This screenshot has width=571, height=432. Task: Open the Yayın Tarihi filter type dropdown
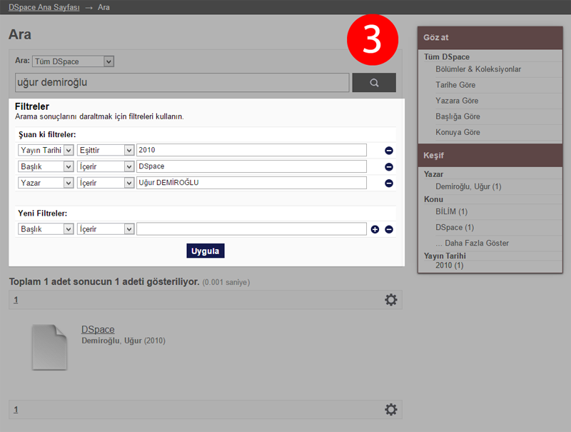[46, 150]
